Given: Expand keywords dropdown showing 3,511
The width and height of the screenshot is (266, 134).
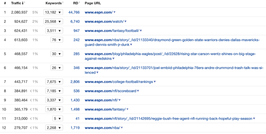Looking at the screenshot, I should (54, 30).
